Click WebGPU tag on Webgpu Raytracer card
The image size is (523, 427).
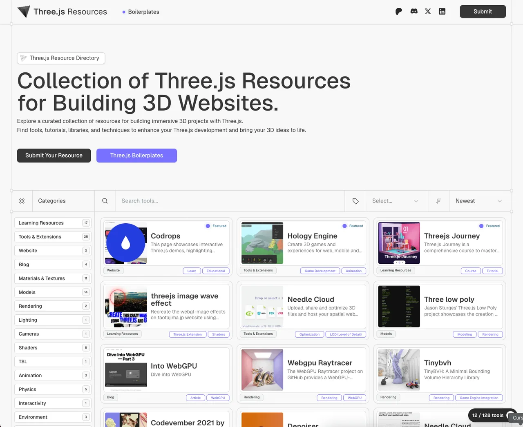click(x=355, y=398)
